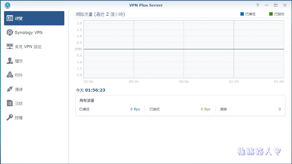292x164 pixels.
Task: Maximize the VPN Plus Server window
Action: tap(276, 5)
